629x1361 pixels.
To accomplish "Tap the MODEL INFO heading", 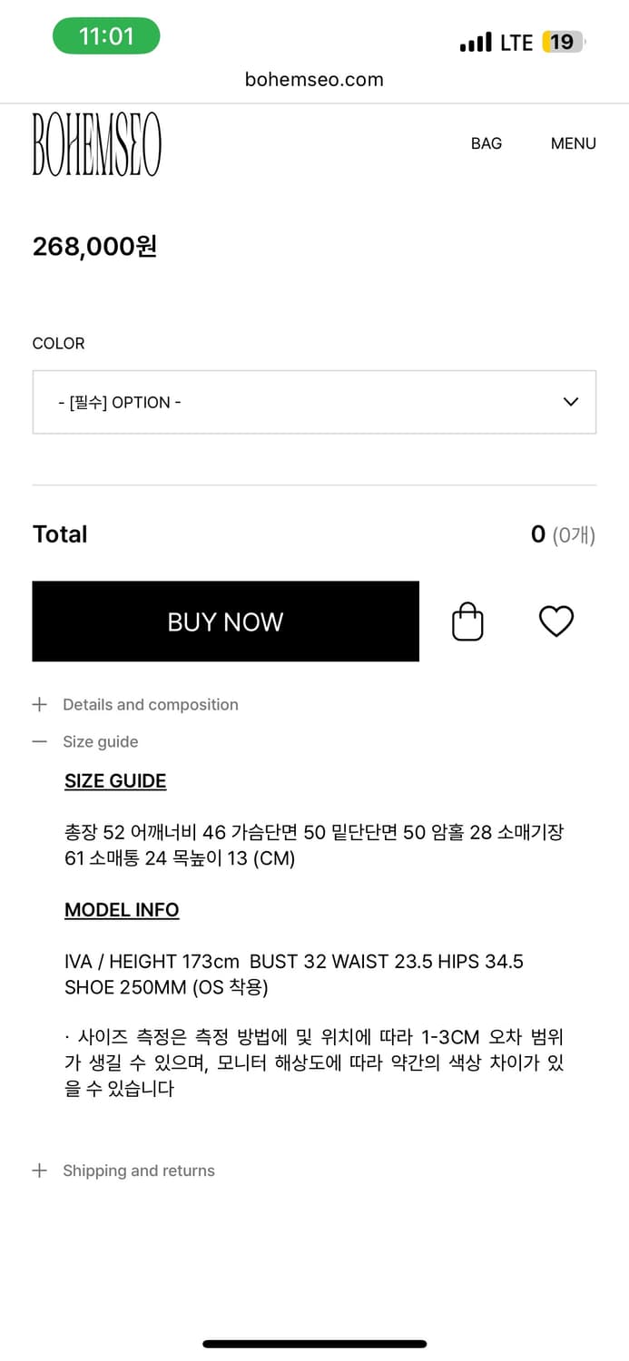I will coord(122,910).
